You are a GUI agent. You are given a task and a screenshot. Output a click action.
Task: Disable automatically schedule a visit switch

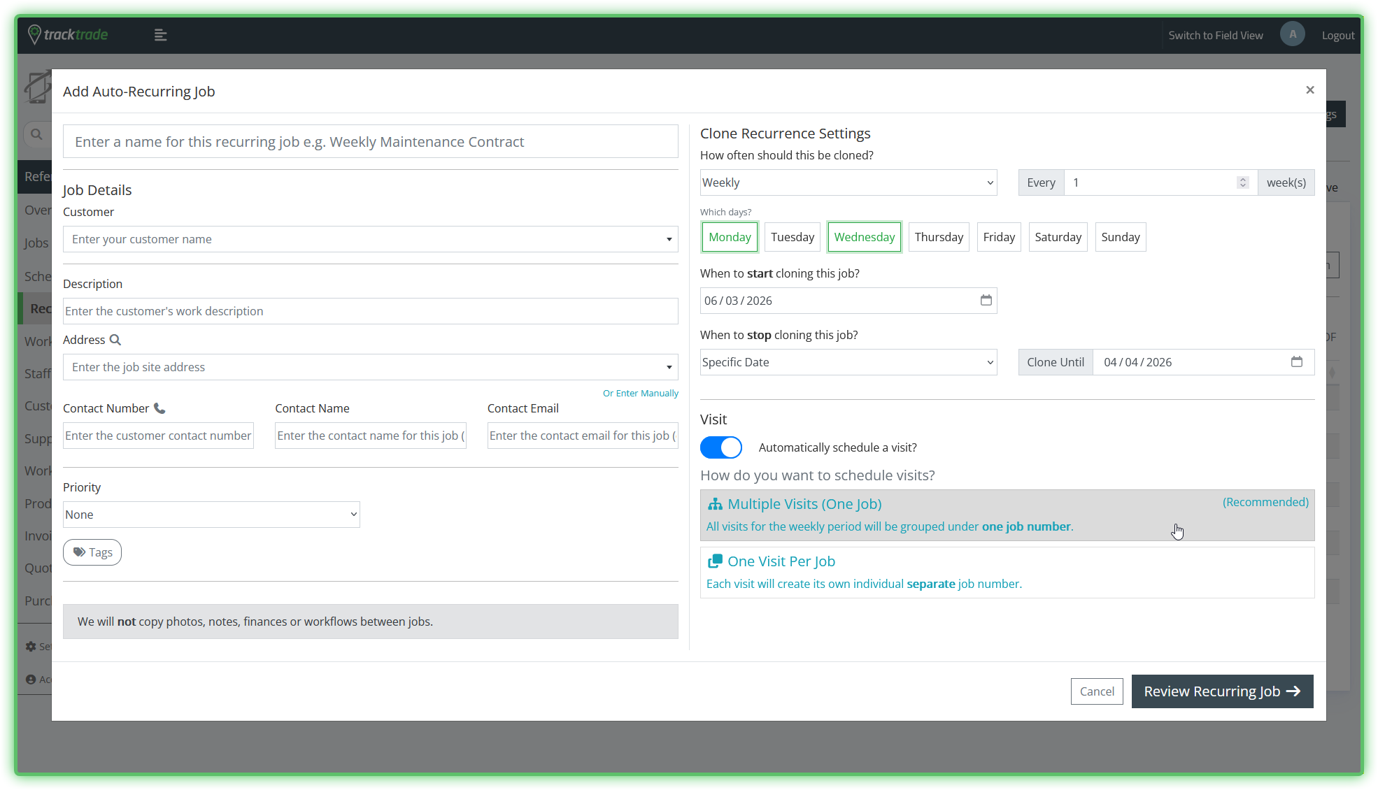tap(721, 447)
